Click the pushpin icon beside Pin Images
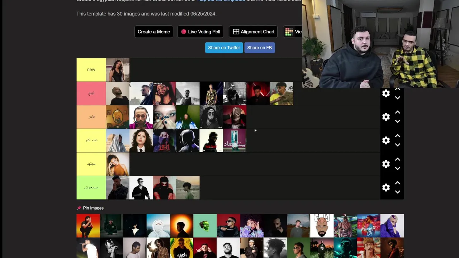This screenshot has width=459, height=258. click(x=79, y=208)
